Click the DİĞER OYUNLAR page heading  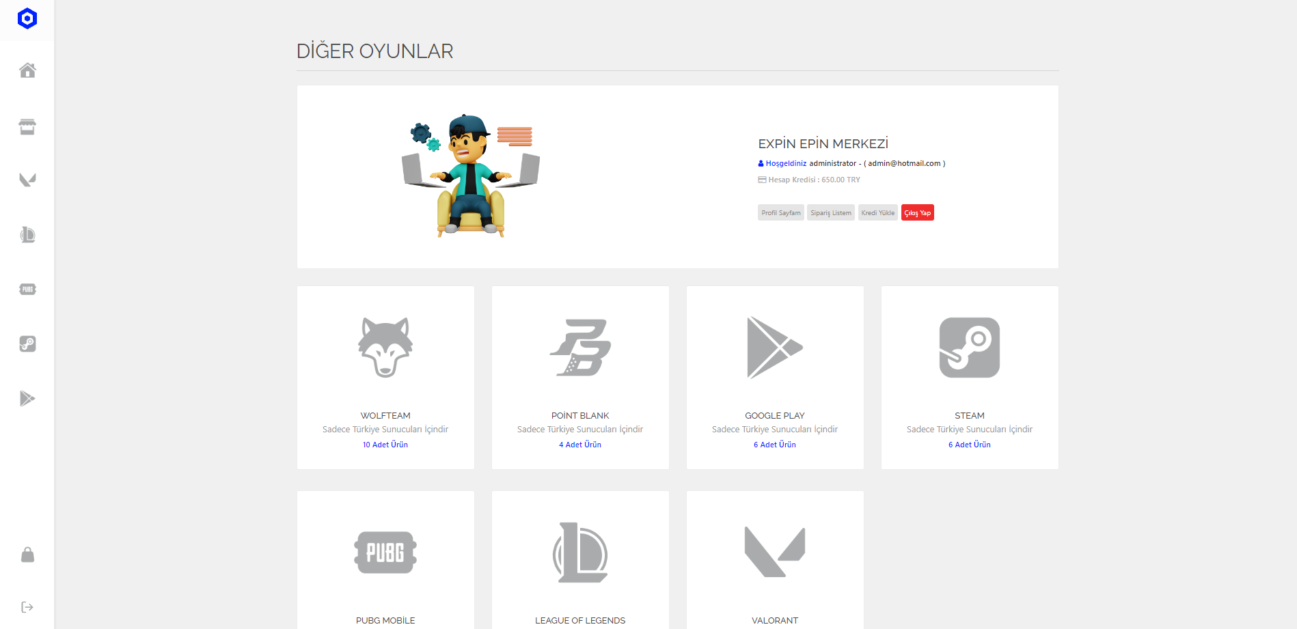pyautogui.click(x=374, y=51)
